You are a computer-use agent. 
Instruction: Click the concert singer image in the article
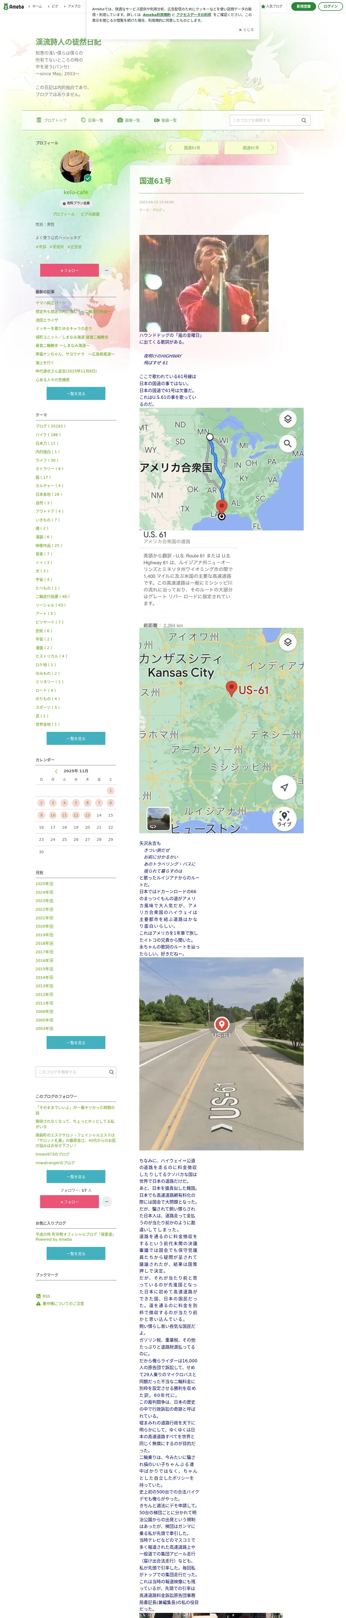pos(203,283)
